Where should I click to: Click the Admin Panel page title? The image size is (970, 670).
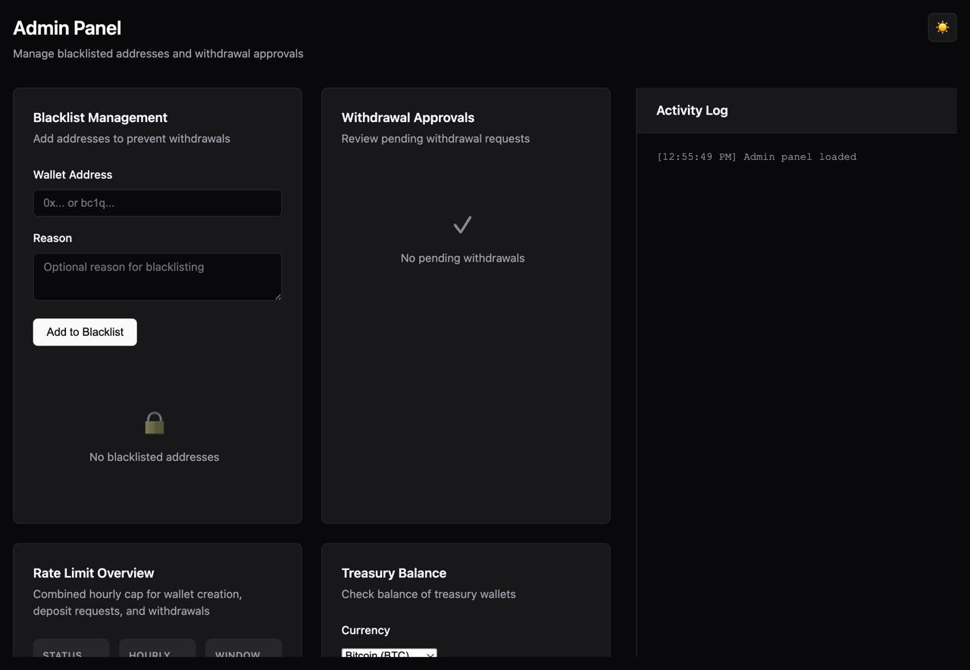[x=67, y=28]
